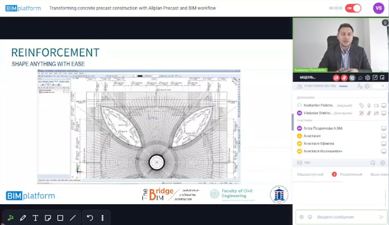Send the chat message arrow
Viewport: 389px width, 225px height.
[381, 217]
